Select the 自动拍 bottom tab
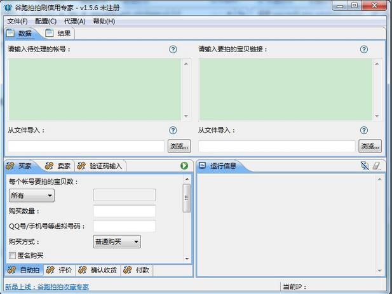 (x=24, y=270)
